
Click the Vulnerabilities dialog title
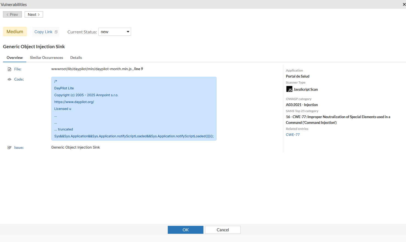pos(14,4)
